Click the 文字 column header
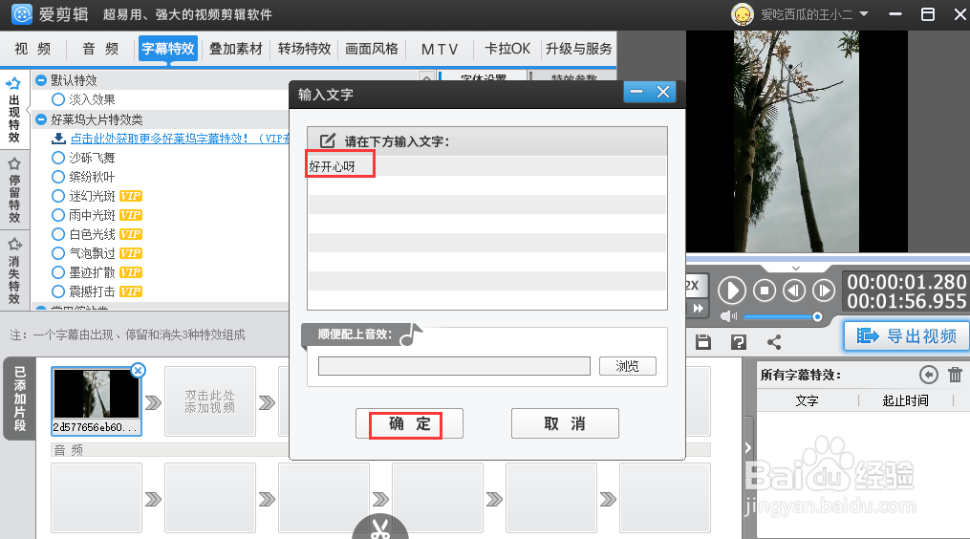Image resolution: width=970 pixels, height=539 pixels. coord(807,401)
